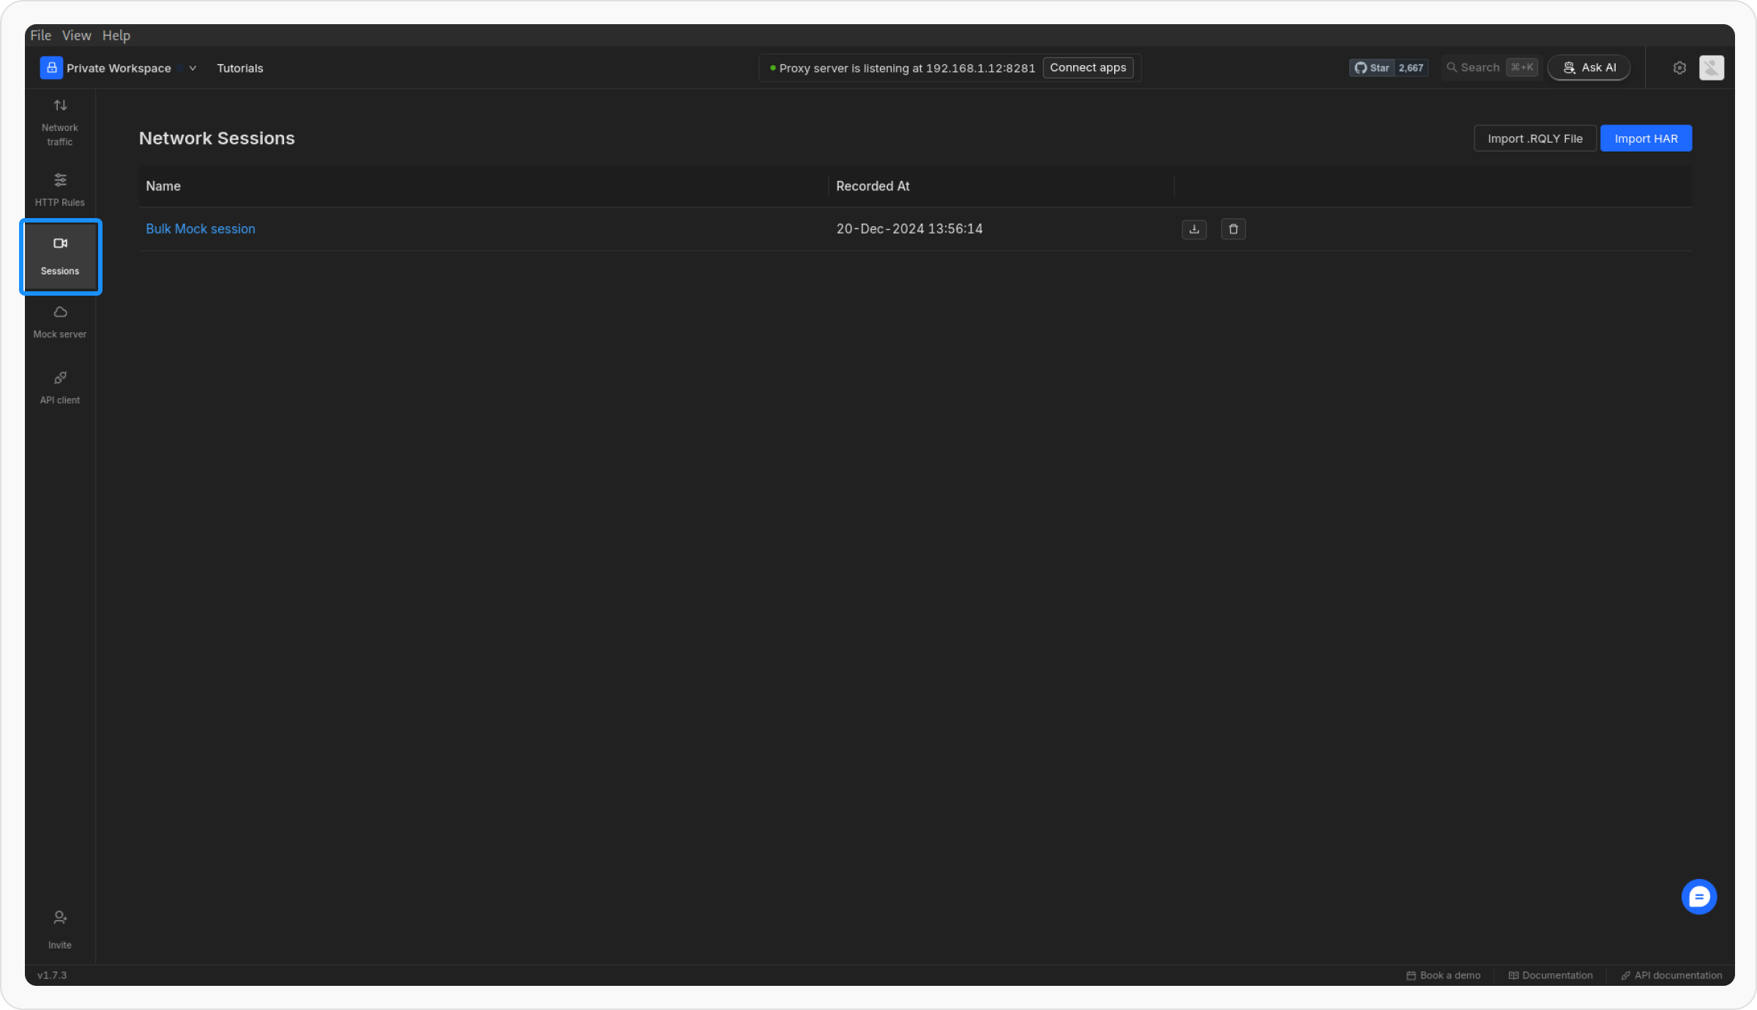Screen dimensions: 1757x1010
Task: Click the Import HAR button
Action: point(1646,138)
